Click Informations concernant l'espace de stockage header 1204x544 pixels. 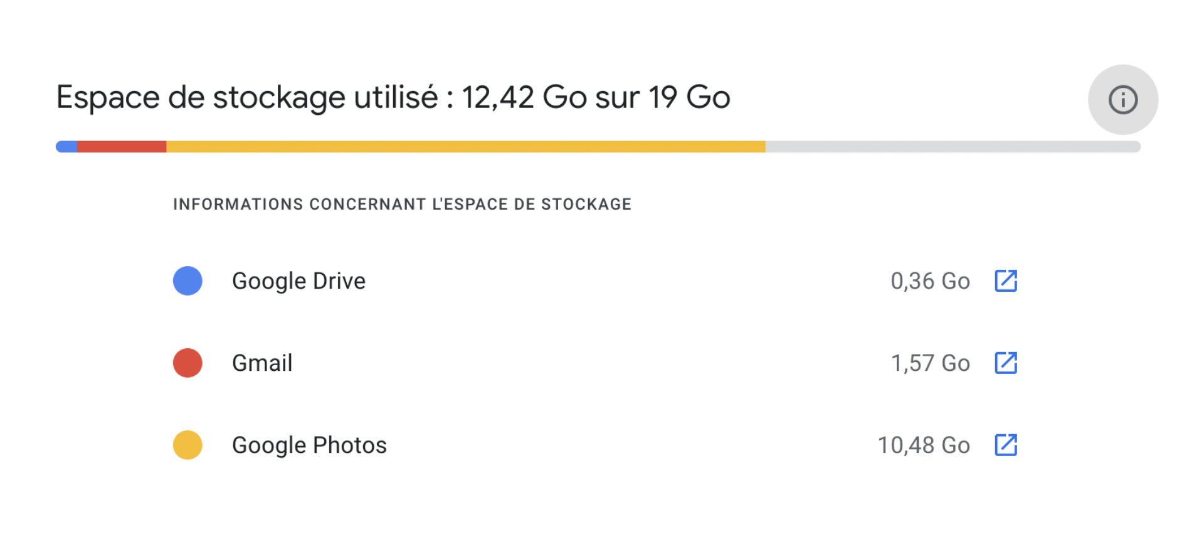[402, 205]
